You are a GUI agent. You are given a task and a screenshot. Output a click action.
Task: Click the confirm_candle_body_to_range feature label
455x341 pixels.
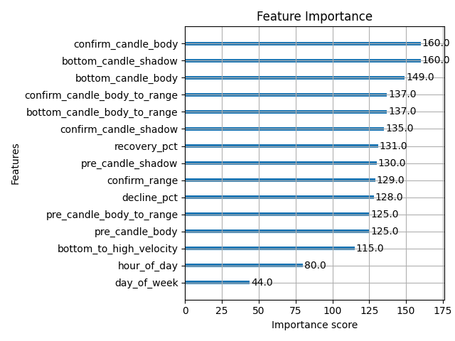coord(101,94)
